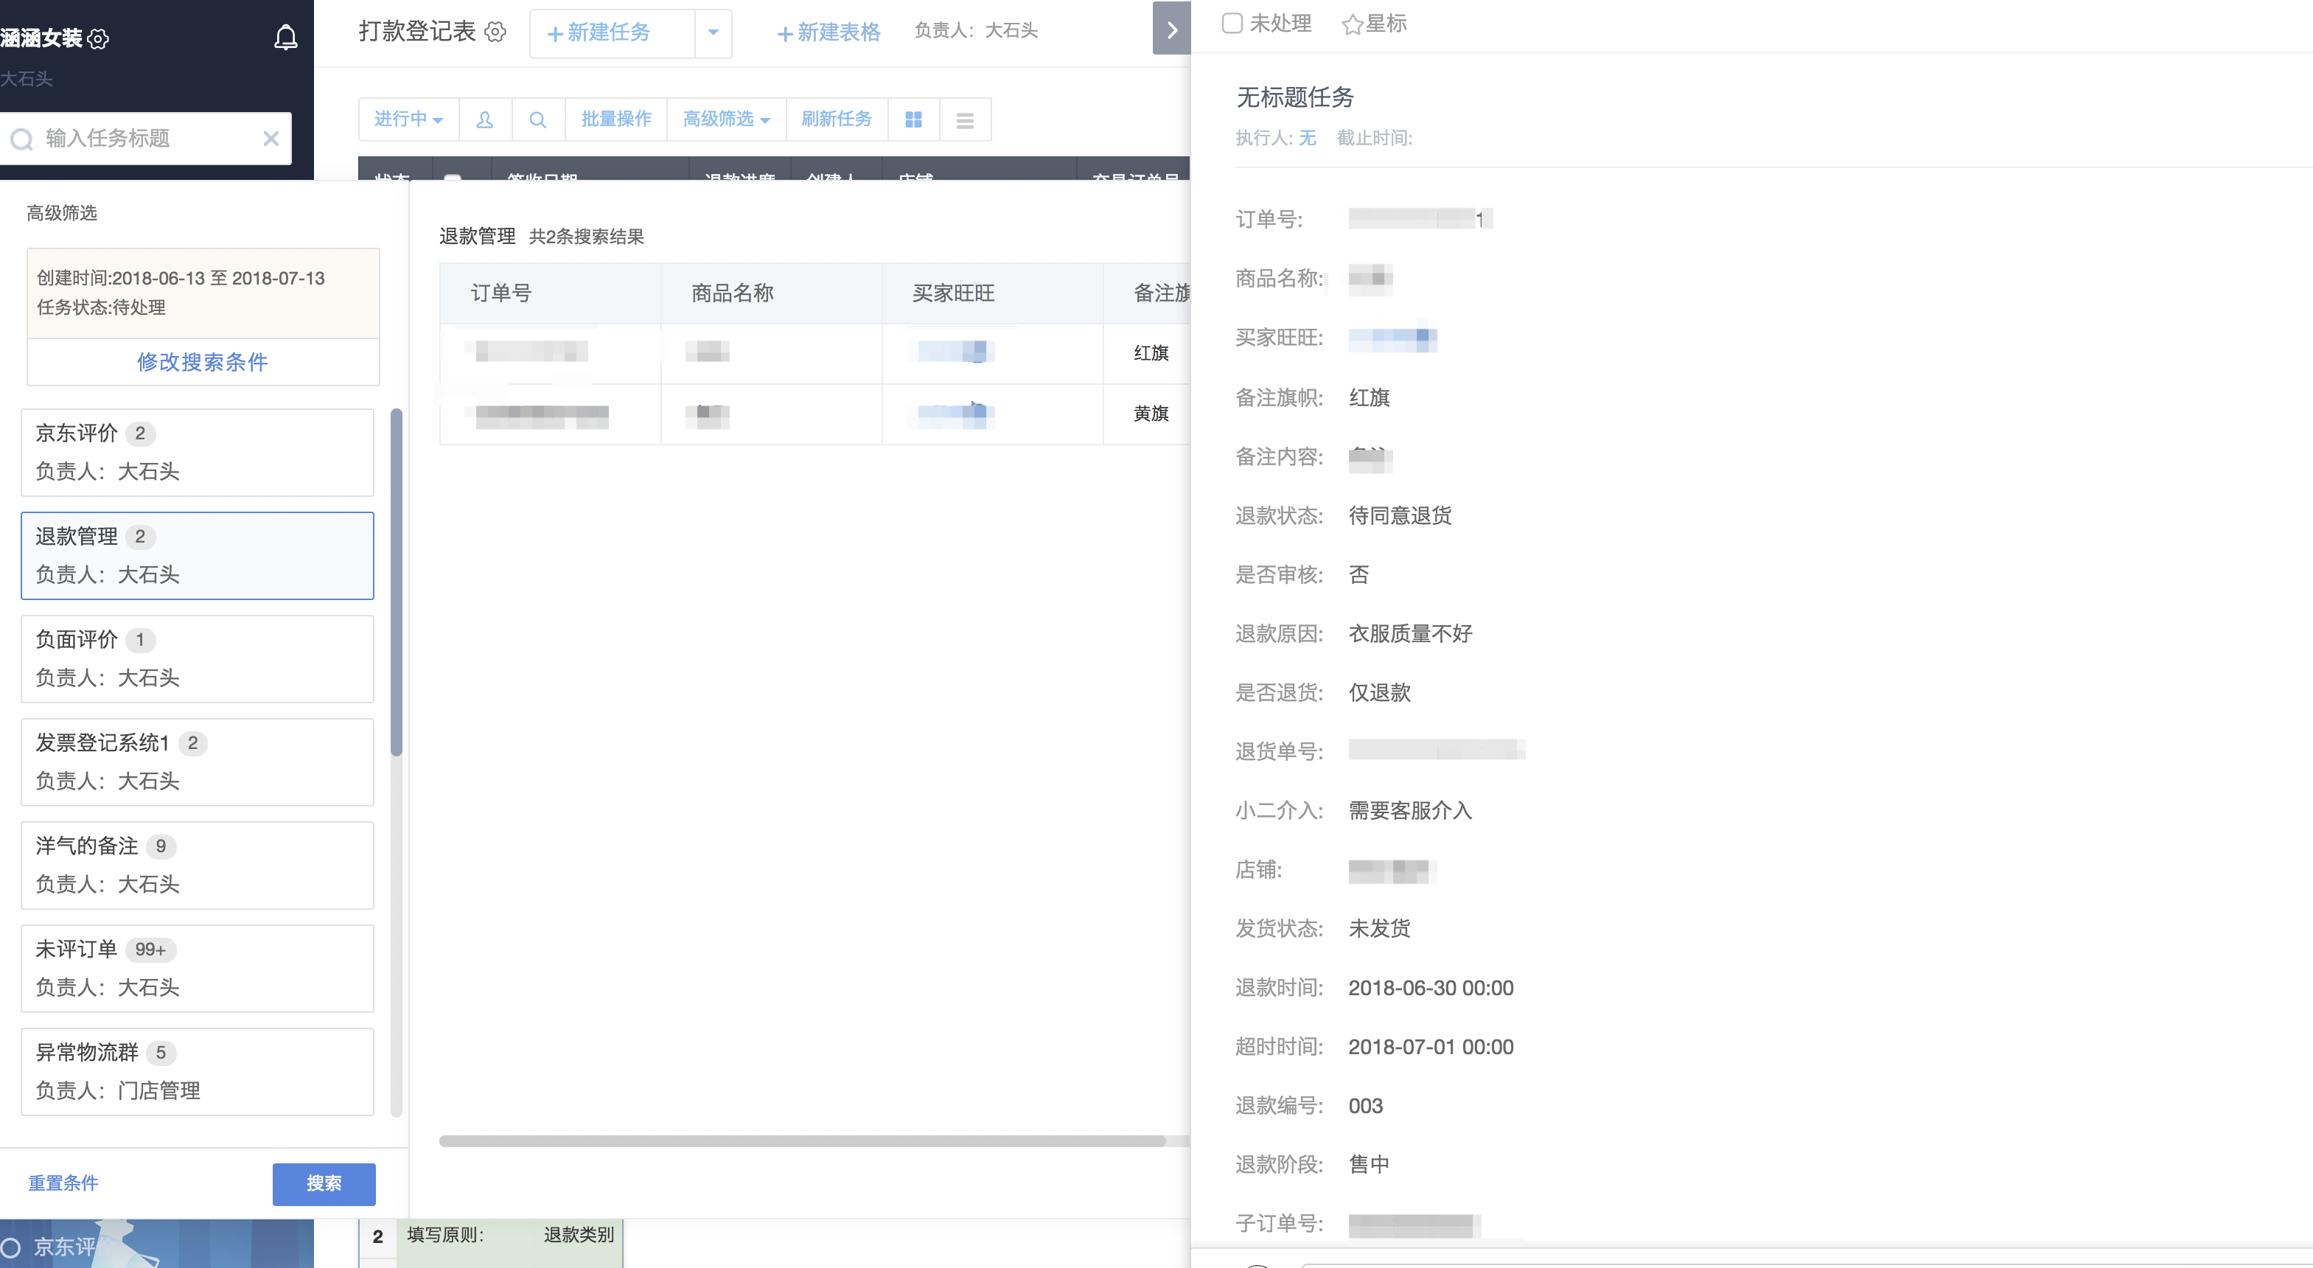Click the horizontal scrollbar under results table
Viewport: 2313px width, 1268px height.
coord(802,1141)
